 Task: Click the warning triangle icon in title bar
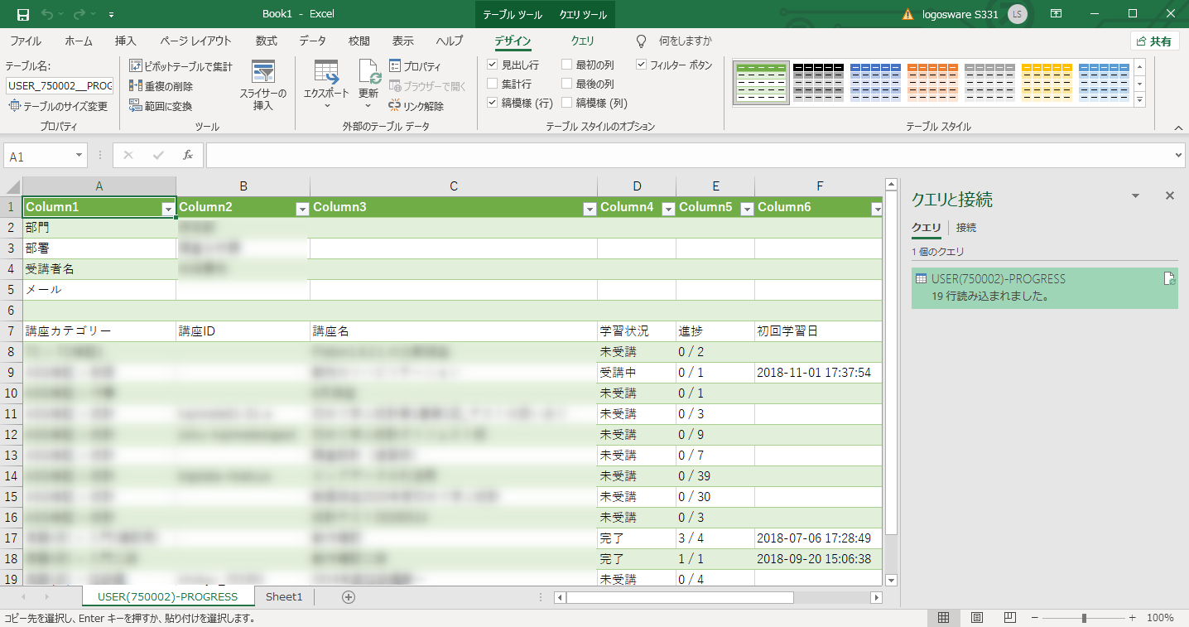907,14
